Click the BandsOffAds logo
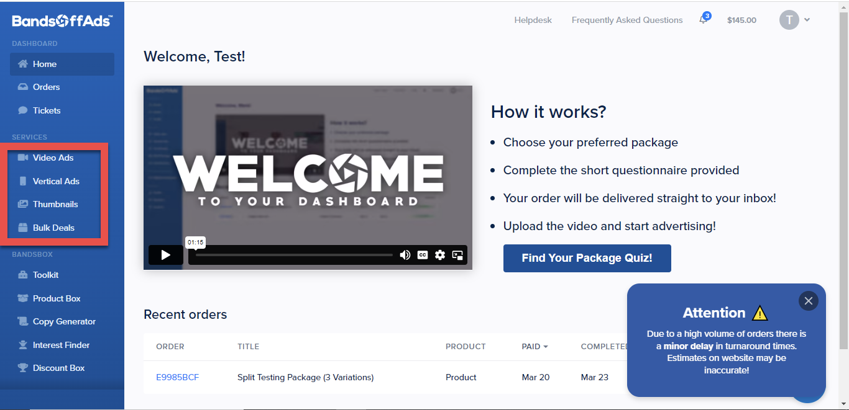The image size is (849, 410). [x=62, y=21]
